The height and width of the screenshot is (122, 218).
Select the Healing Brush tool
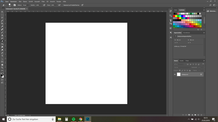pyautogui.click(x=2, y=30)
